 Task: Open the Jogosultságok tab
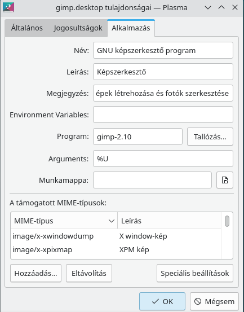(x=78, y=28)
